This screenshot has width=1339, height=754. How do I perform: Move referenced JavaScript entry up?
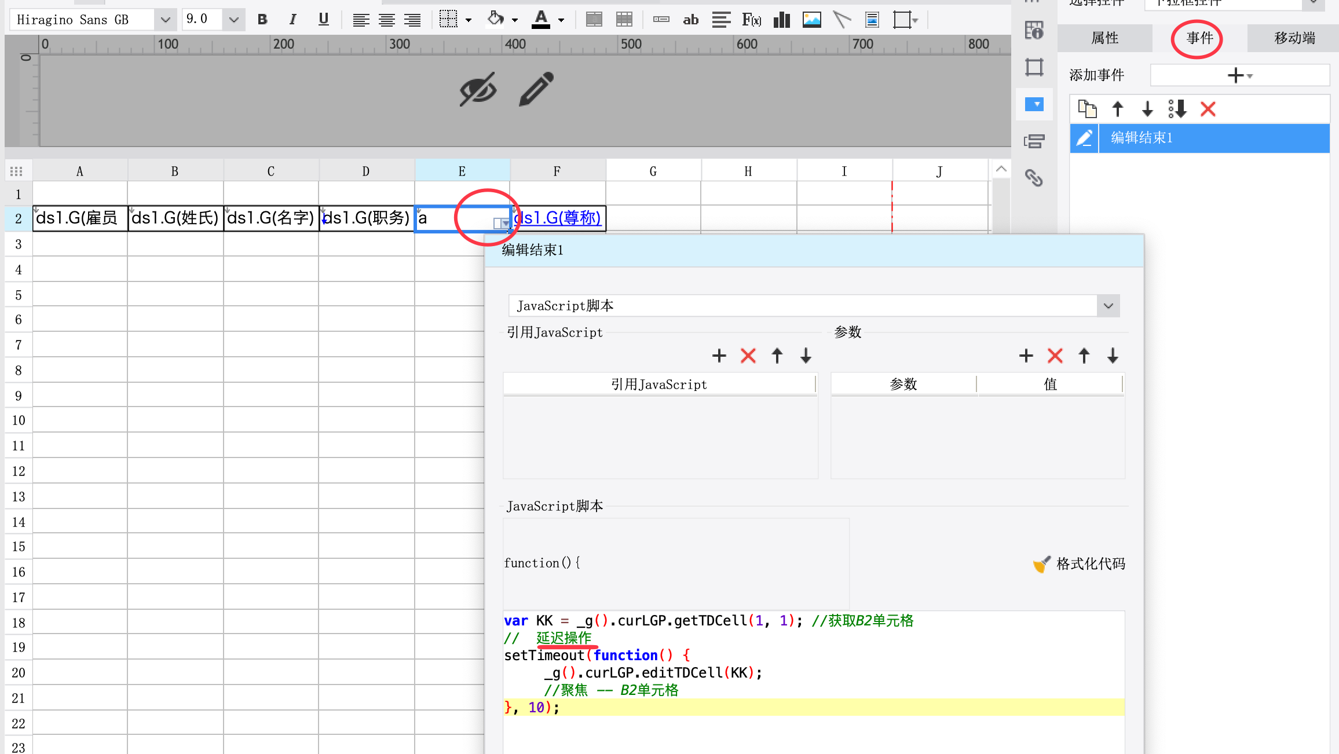coord(777,356)
